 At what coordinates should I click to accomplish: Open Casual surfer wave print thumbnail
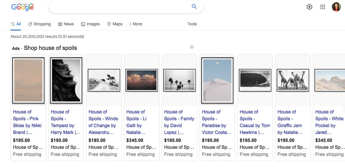[255, 80]
